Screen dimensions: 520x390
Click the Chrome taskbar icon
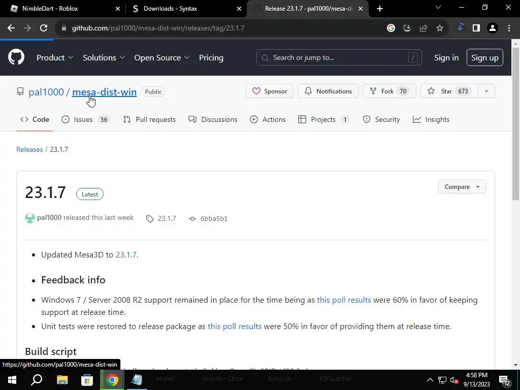point(112,380)
